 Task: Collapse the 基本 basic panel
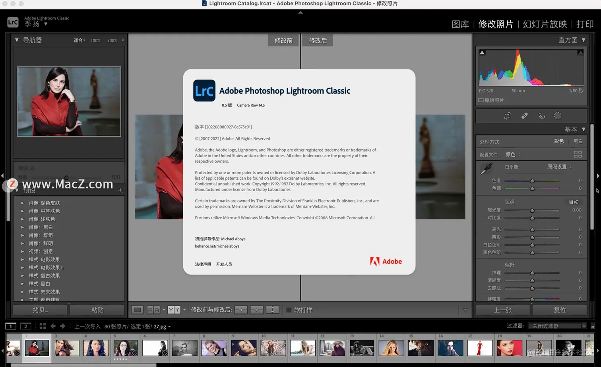[x=584, y=129]
